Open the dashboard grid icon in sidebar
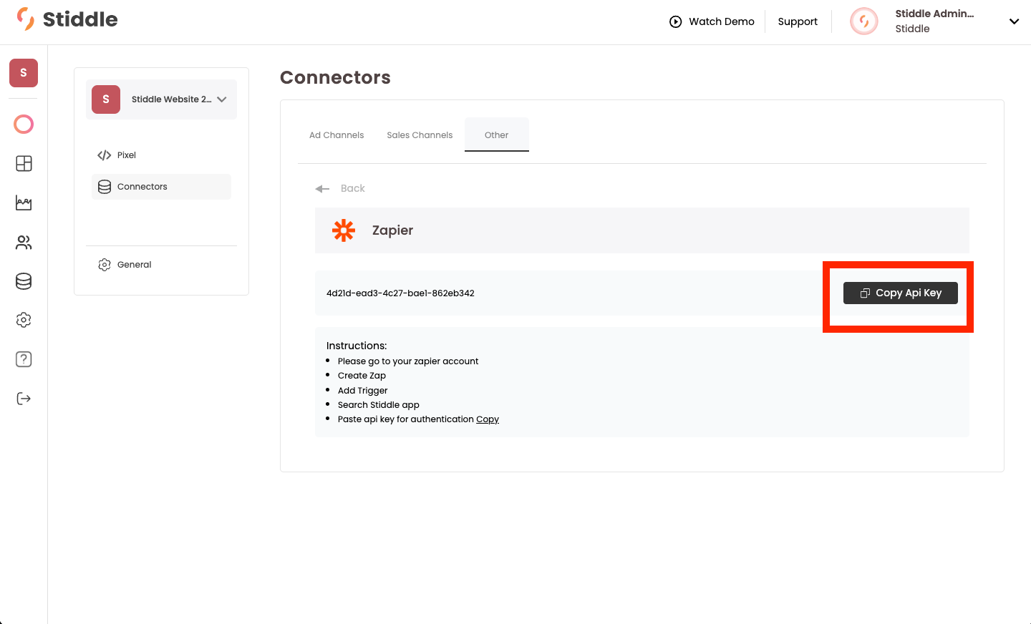The image size is (1031, 624). coord(24,164)
